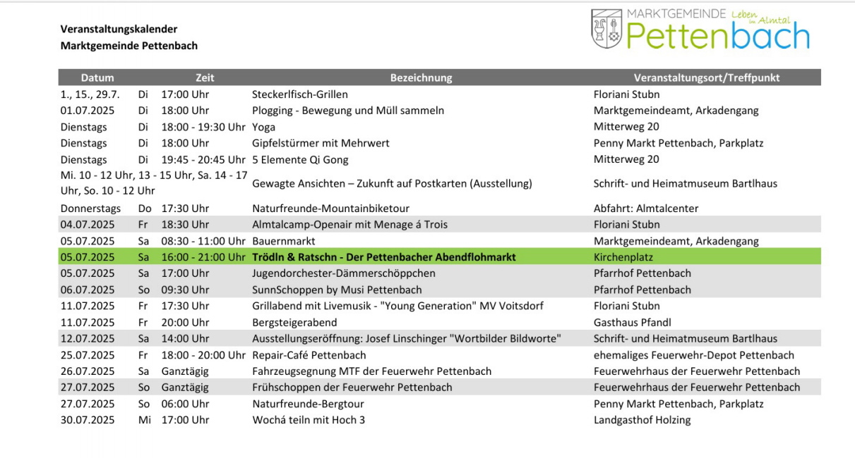
Task: Click "Mitterweg 20" in the Yoga row
Action: 626,127
